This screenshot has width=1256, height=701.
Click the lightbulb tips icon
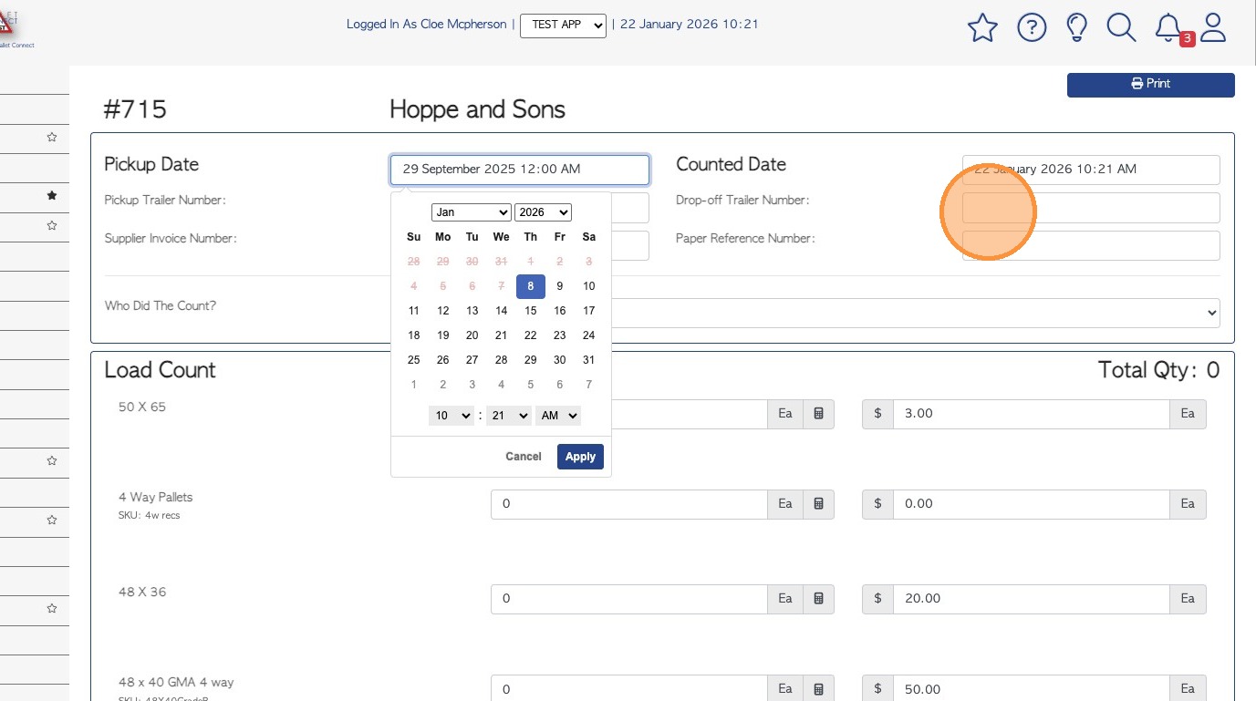tap(1077, 28)
